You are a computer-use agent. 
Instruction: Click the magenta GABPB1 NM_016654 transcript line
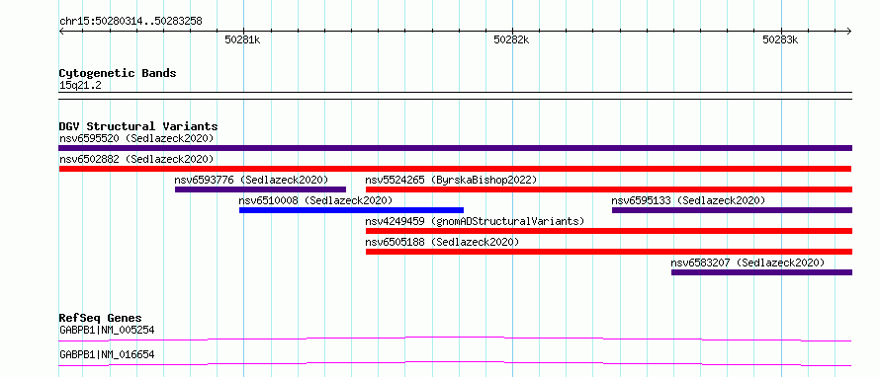coord(455,363)
